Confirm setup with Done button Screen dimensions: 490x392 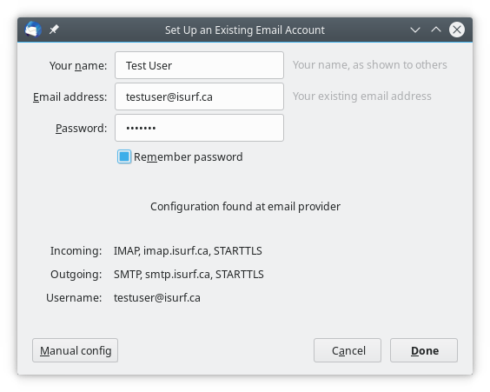pyautogui.click(x=424, y=350)
